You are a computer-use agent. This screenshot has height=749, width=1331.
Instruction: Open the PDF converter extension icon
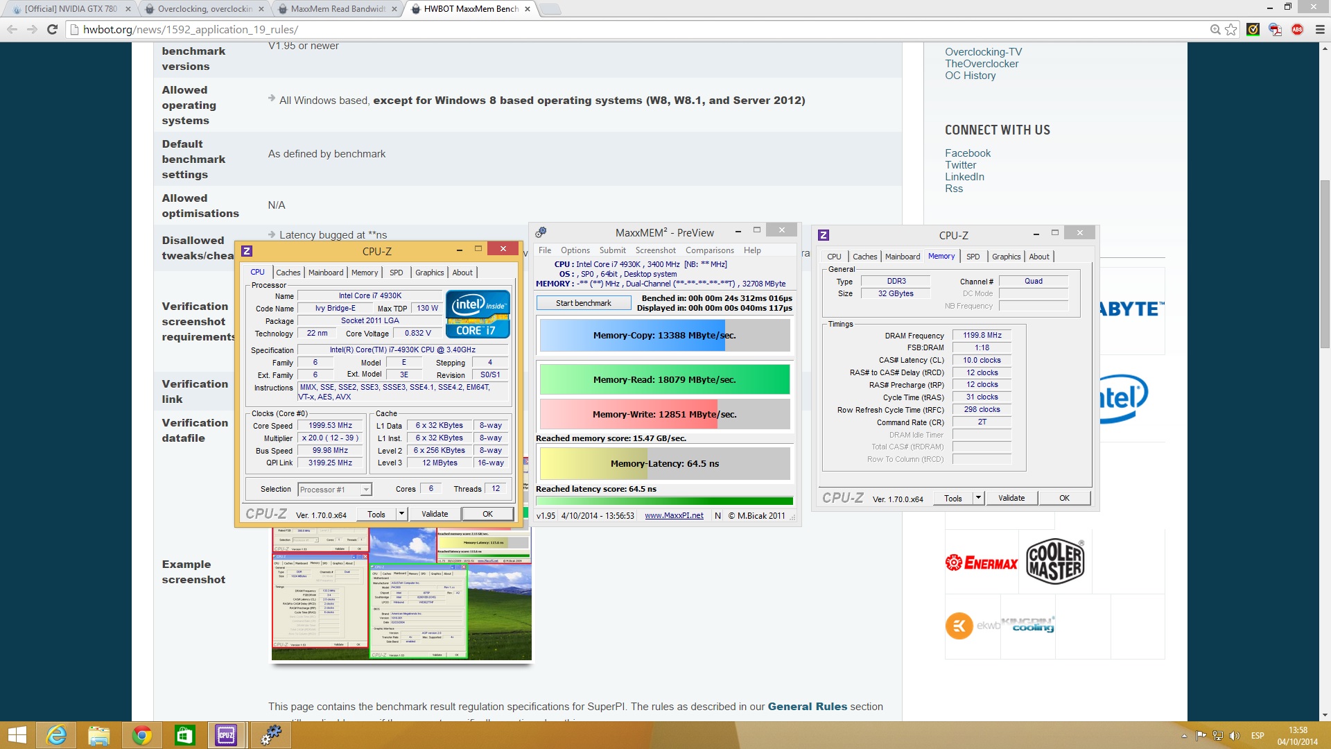(x=1275, y=29)
